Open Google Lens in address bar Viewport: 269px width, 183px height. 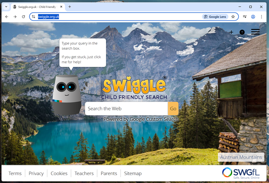click(215, 17)
